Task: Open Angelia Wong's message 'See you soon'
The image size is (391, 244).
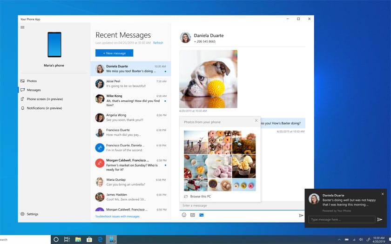Action: click(x=131, y=118)
